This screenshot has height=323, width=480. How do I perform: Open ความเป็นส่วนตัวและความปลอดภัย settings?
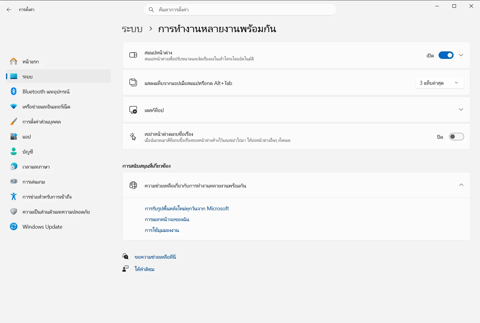pyautogui.click(x=58, y=212)
